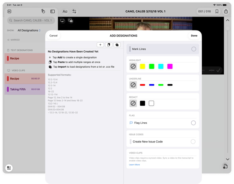Enable the Mark Lines radio button
The image size is (234, 184).
(194, 49)
